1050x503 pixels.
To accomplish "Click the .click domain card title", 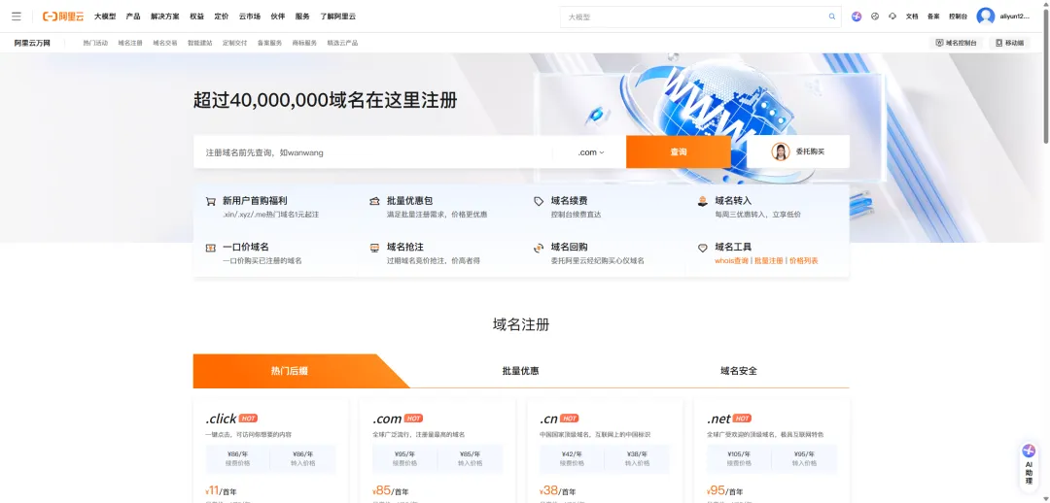I will point(221,419).
